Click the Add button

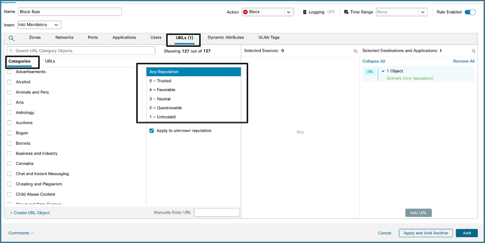click(x=467, y=233)
